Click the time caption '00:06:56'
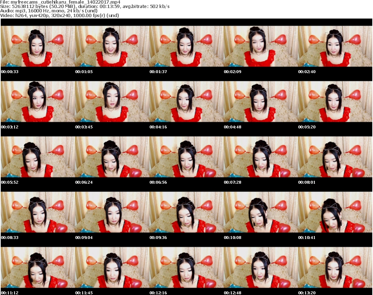 (158, 182)
